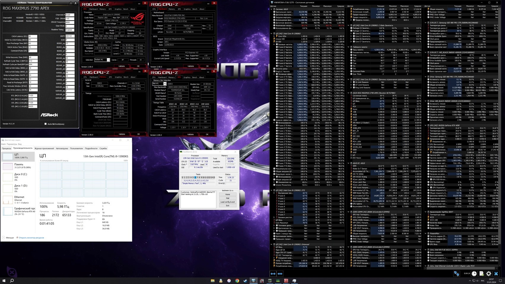Select Память in Task Manager sidebar

[x=18, y=166]
